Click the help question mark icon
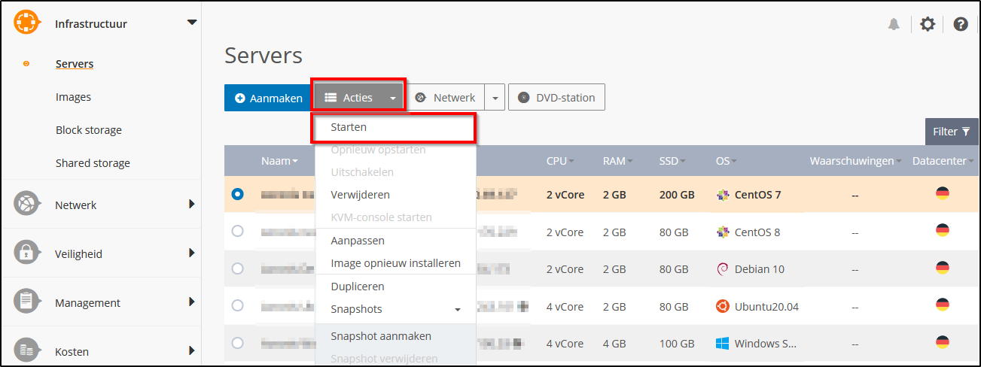This screenshot has width=981, height=367. (x=961, y=24)
